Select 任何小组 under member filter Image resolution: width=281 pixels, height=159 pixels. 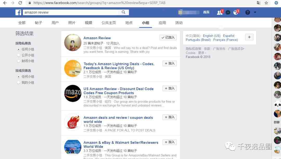click(x=18, y=77)
